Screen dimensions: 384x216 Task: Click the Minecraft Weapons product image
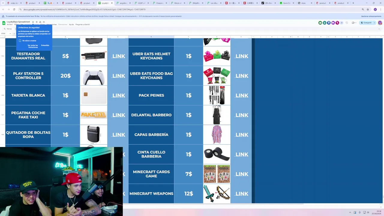point(217,193)
